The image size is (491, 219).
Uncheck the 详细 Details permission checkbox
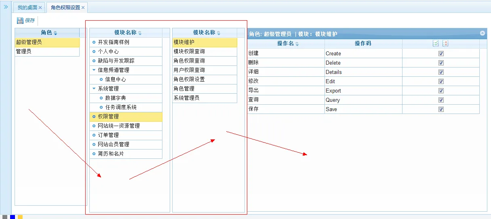441,72
